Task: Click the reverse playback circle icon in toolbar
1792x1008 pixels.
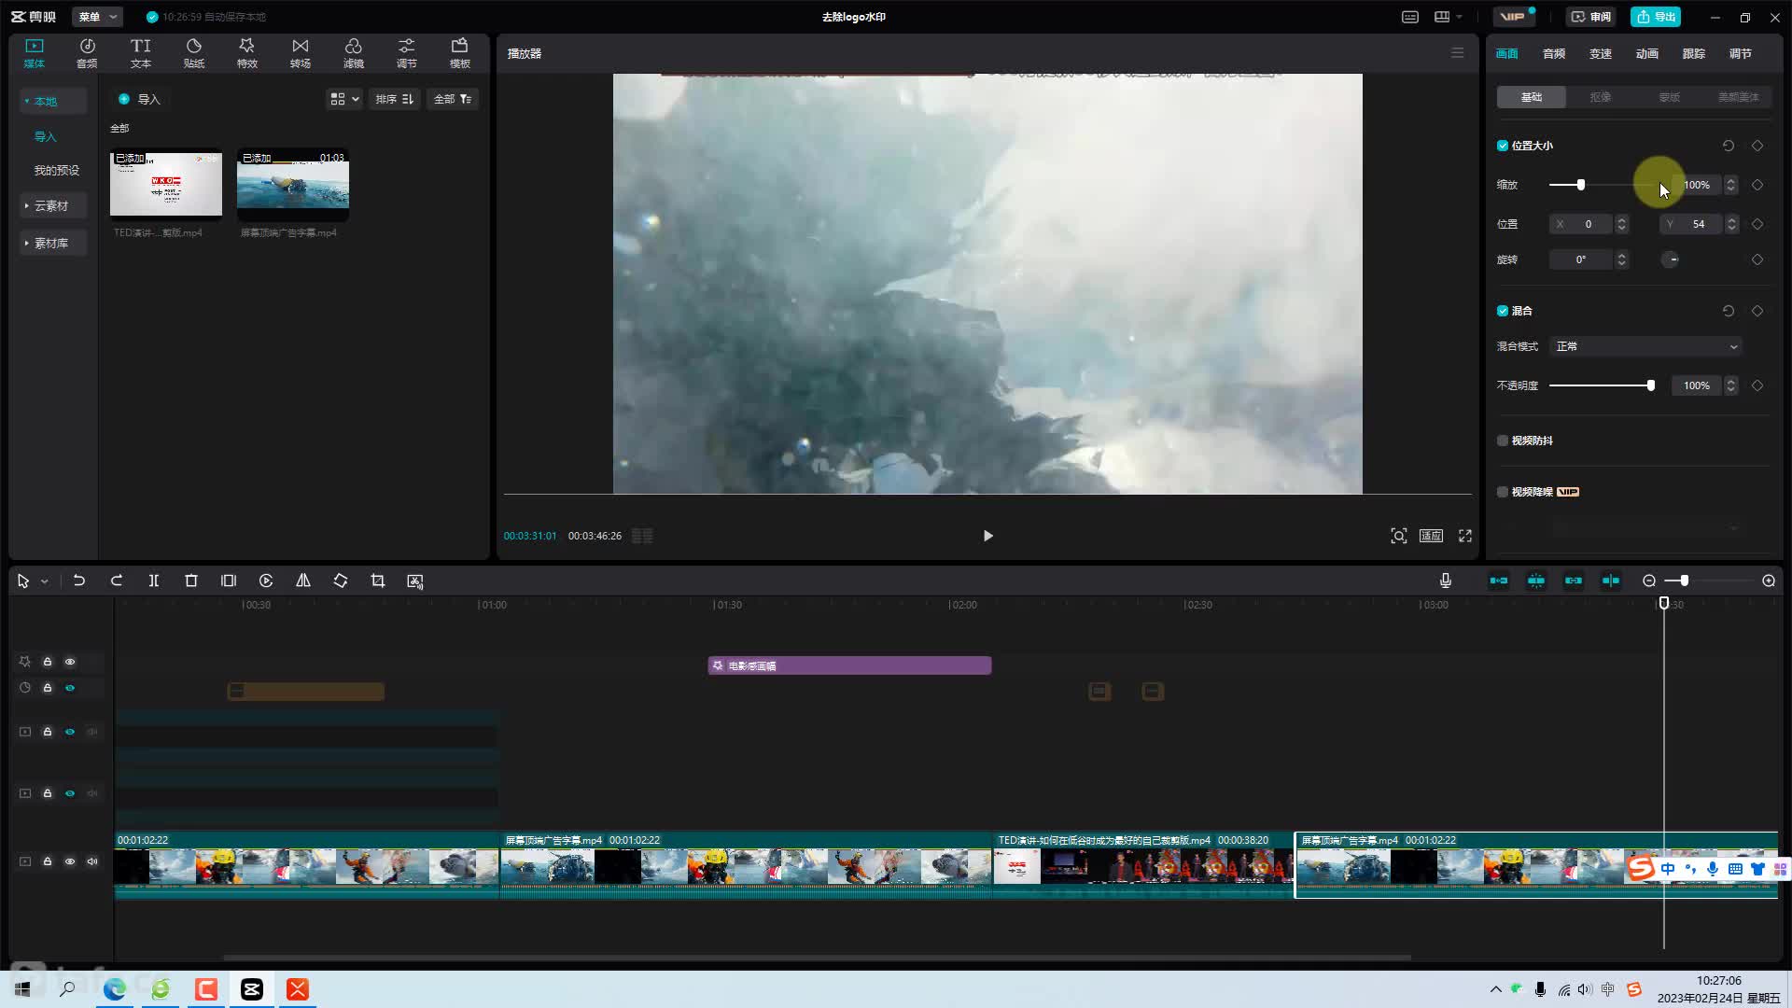Action: tap(266, 581)
